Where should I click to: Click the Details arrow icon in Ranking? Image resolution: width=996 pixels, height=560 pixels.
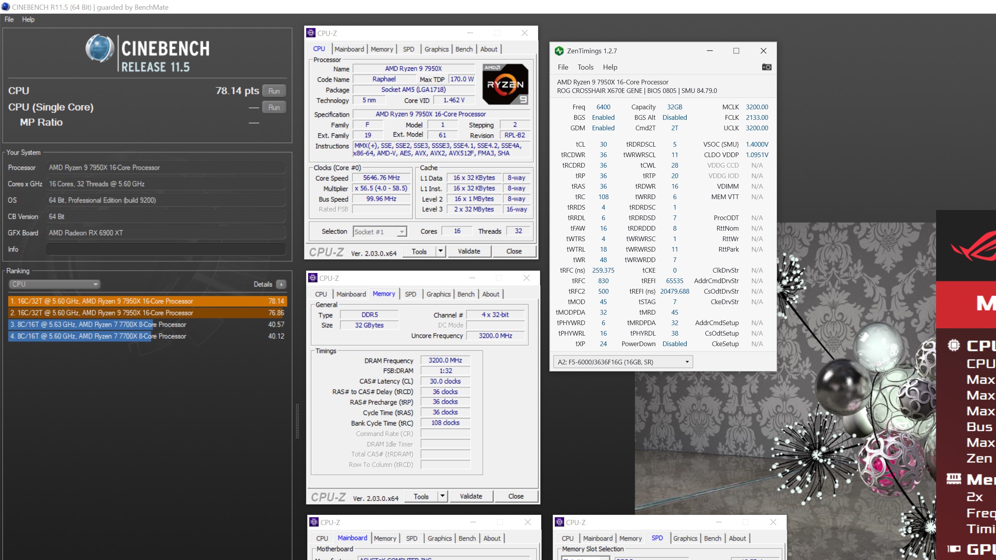point(281,284)
